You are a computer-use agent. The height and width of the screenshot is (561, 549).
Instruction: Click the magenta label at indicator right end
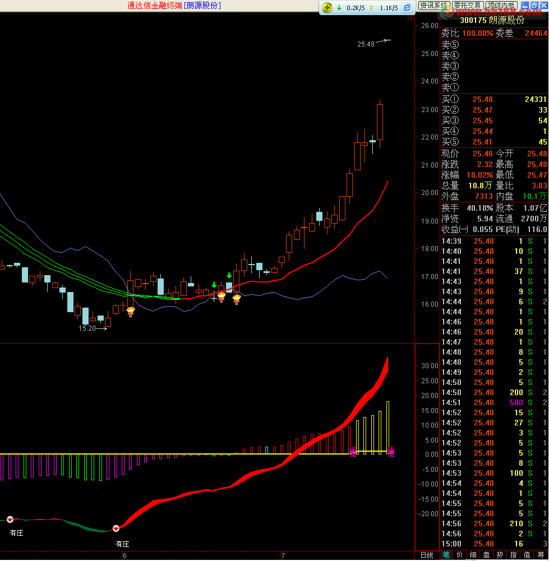pyautogui.click(x=391, y=452)
